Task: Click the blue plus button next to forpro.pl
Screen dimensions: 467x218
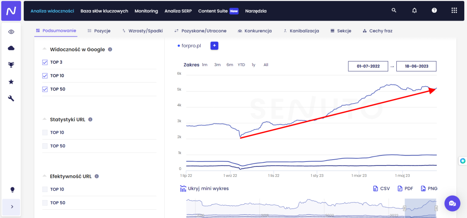Action: [214, 46]
